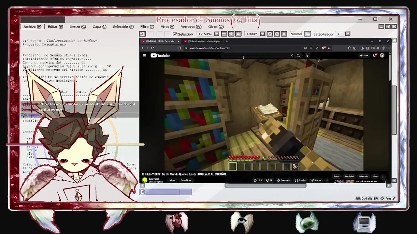
Task: Click the Compartir button
Action: [x=283, y=180]
